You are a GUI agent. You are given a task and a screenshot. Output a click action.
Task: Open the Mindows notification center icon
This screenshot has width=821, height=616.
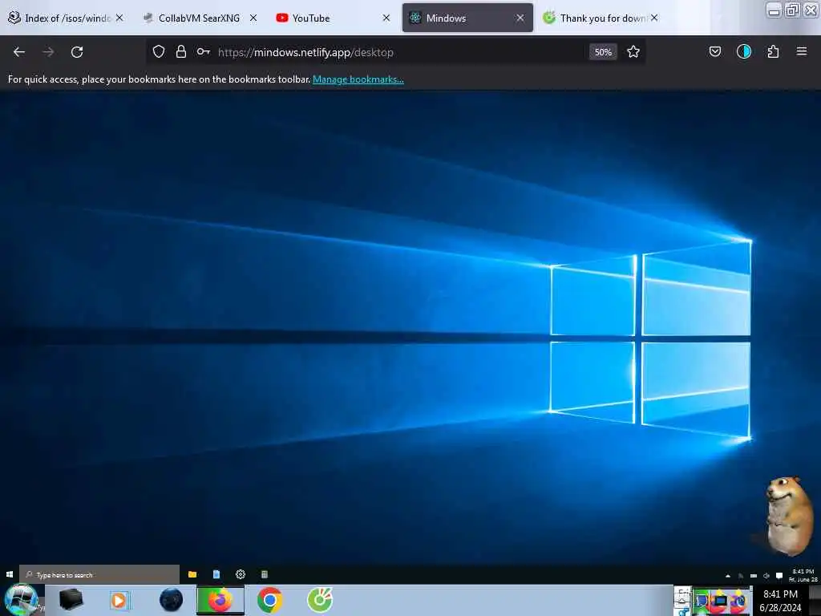point(779,576)
